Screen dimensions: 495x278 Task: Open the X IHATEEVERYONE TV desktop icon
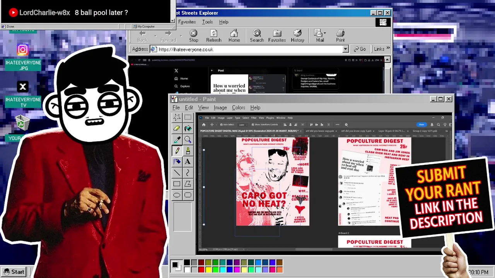pyautogui.click(x=23, y=87)
